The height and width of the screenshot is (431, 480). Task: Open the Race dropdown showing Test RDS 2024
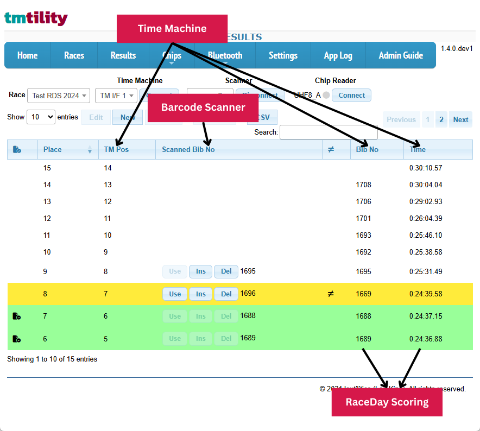(59, 96)
